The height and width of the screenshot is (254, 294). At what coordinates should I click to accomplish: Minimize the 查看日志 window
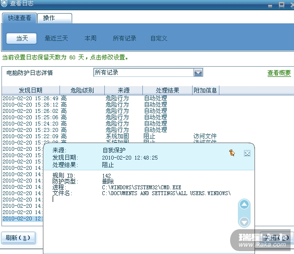coord(270,6)
